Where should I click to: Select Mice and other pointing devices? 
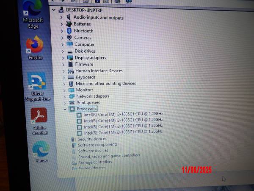coord(105,84)
